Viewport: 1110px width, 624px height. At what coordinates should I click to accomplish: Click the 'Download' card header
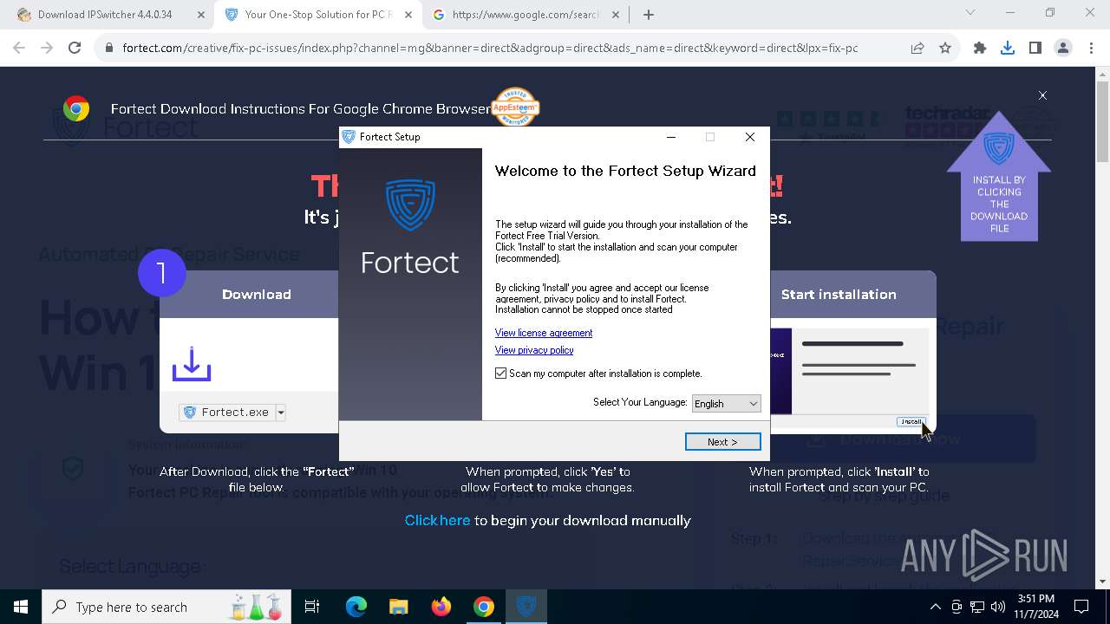pyautogui.click(x=257, y=295)
